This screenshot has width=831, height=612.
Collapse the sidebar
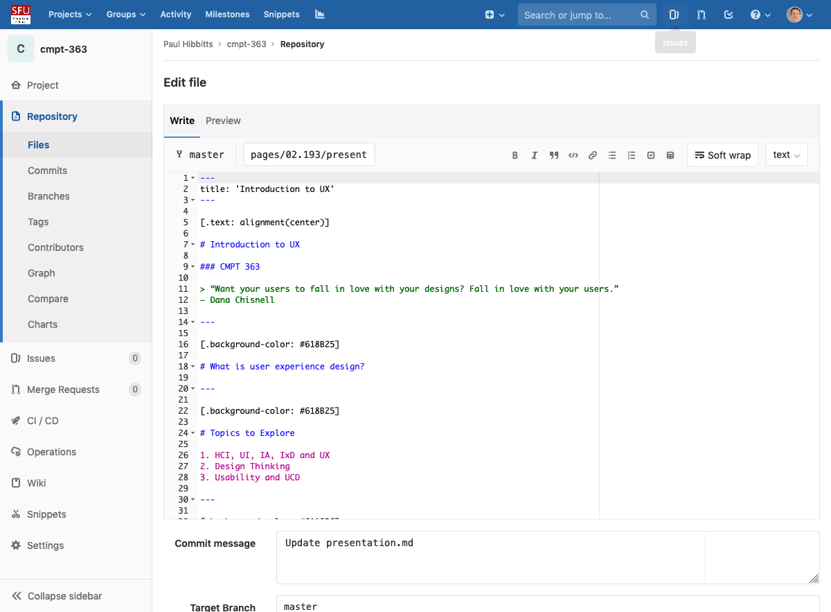tap(76, 596)
